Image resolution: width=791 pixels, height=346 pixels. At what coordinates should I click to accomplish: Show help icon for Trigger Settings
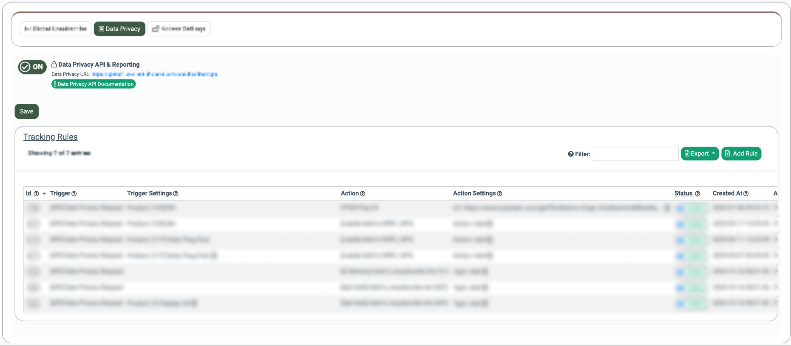click(x=176, y=194)
